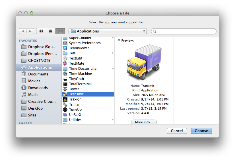Click the Transmit truck icon in list
Screen dimensions: 235x160
[x=65, y=94]
